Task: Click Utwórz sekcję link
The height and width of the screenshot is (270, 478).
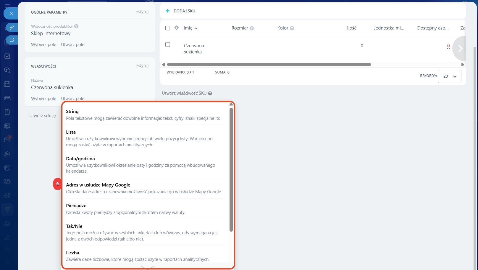Action: 43,116
